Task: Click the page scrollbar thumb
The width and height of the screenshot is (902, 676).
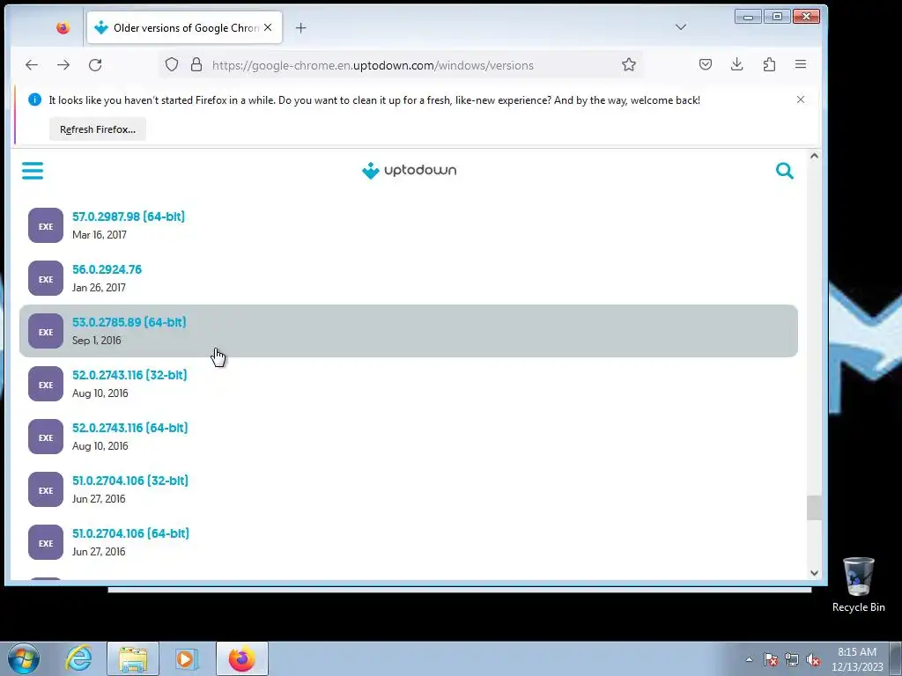Action: point(814,508)
